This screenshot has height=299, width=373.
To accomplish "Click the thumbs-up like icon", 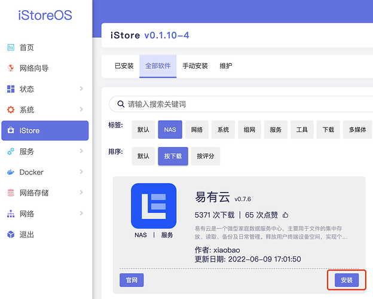I will [x=286, y=215].
